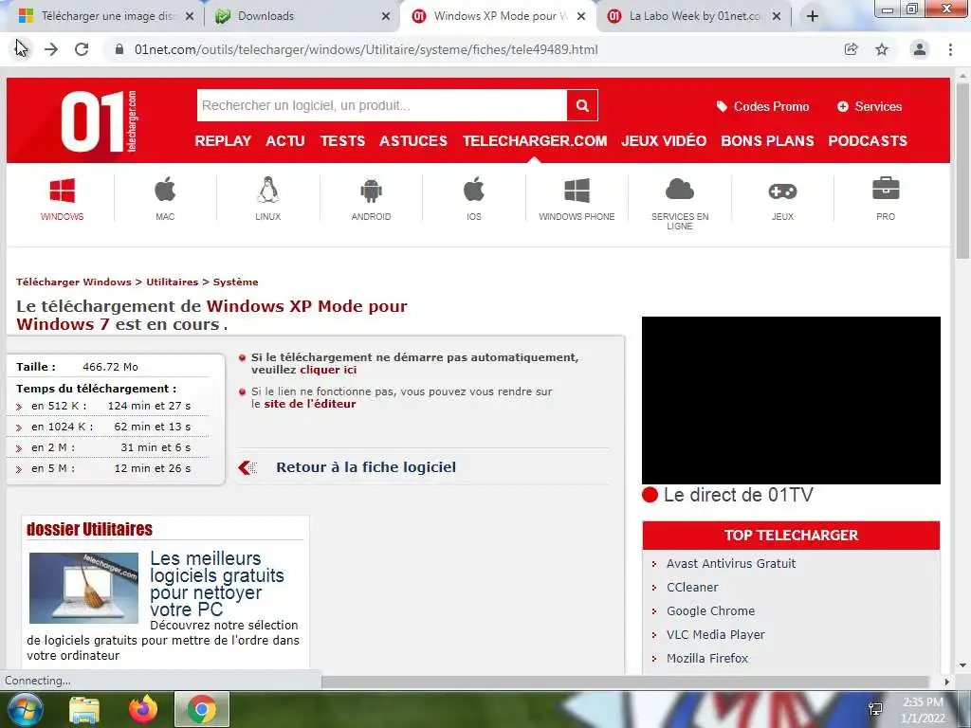971x728 pixels.
Task: Open the Windows Start button
Action: 25,709
